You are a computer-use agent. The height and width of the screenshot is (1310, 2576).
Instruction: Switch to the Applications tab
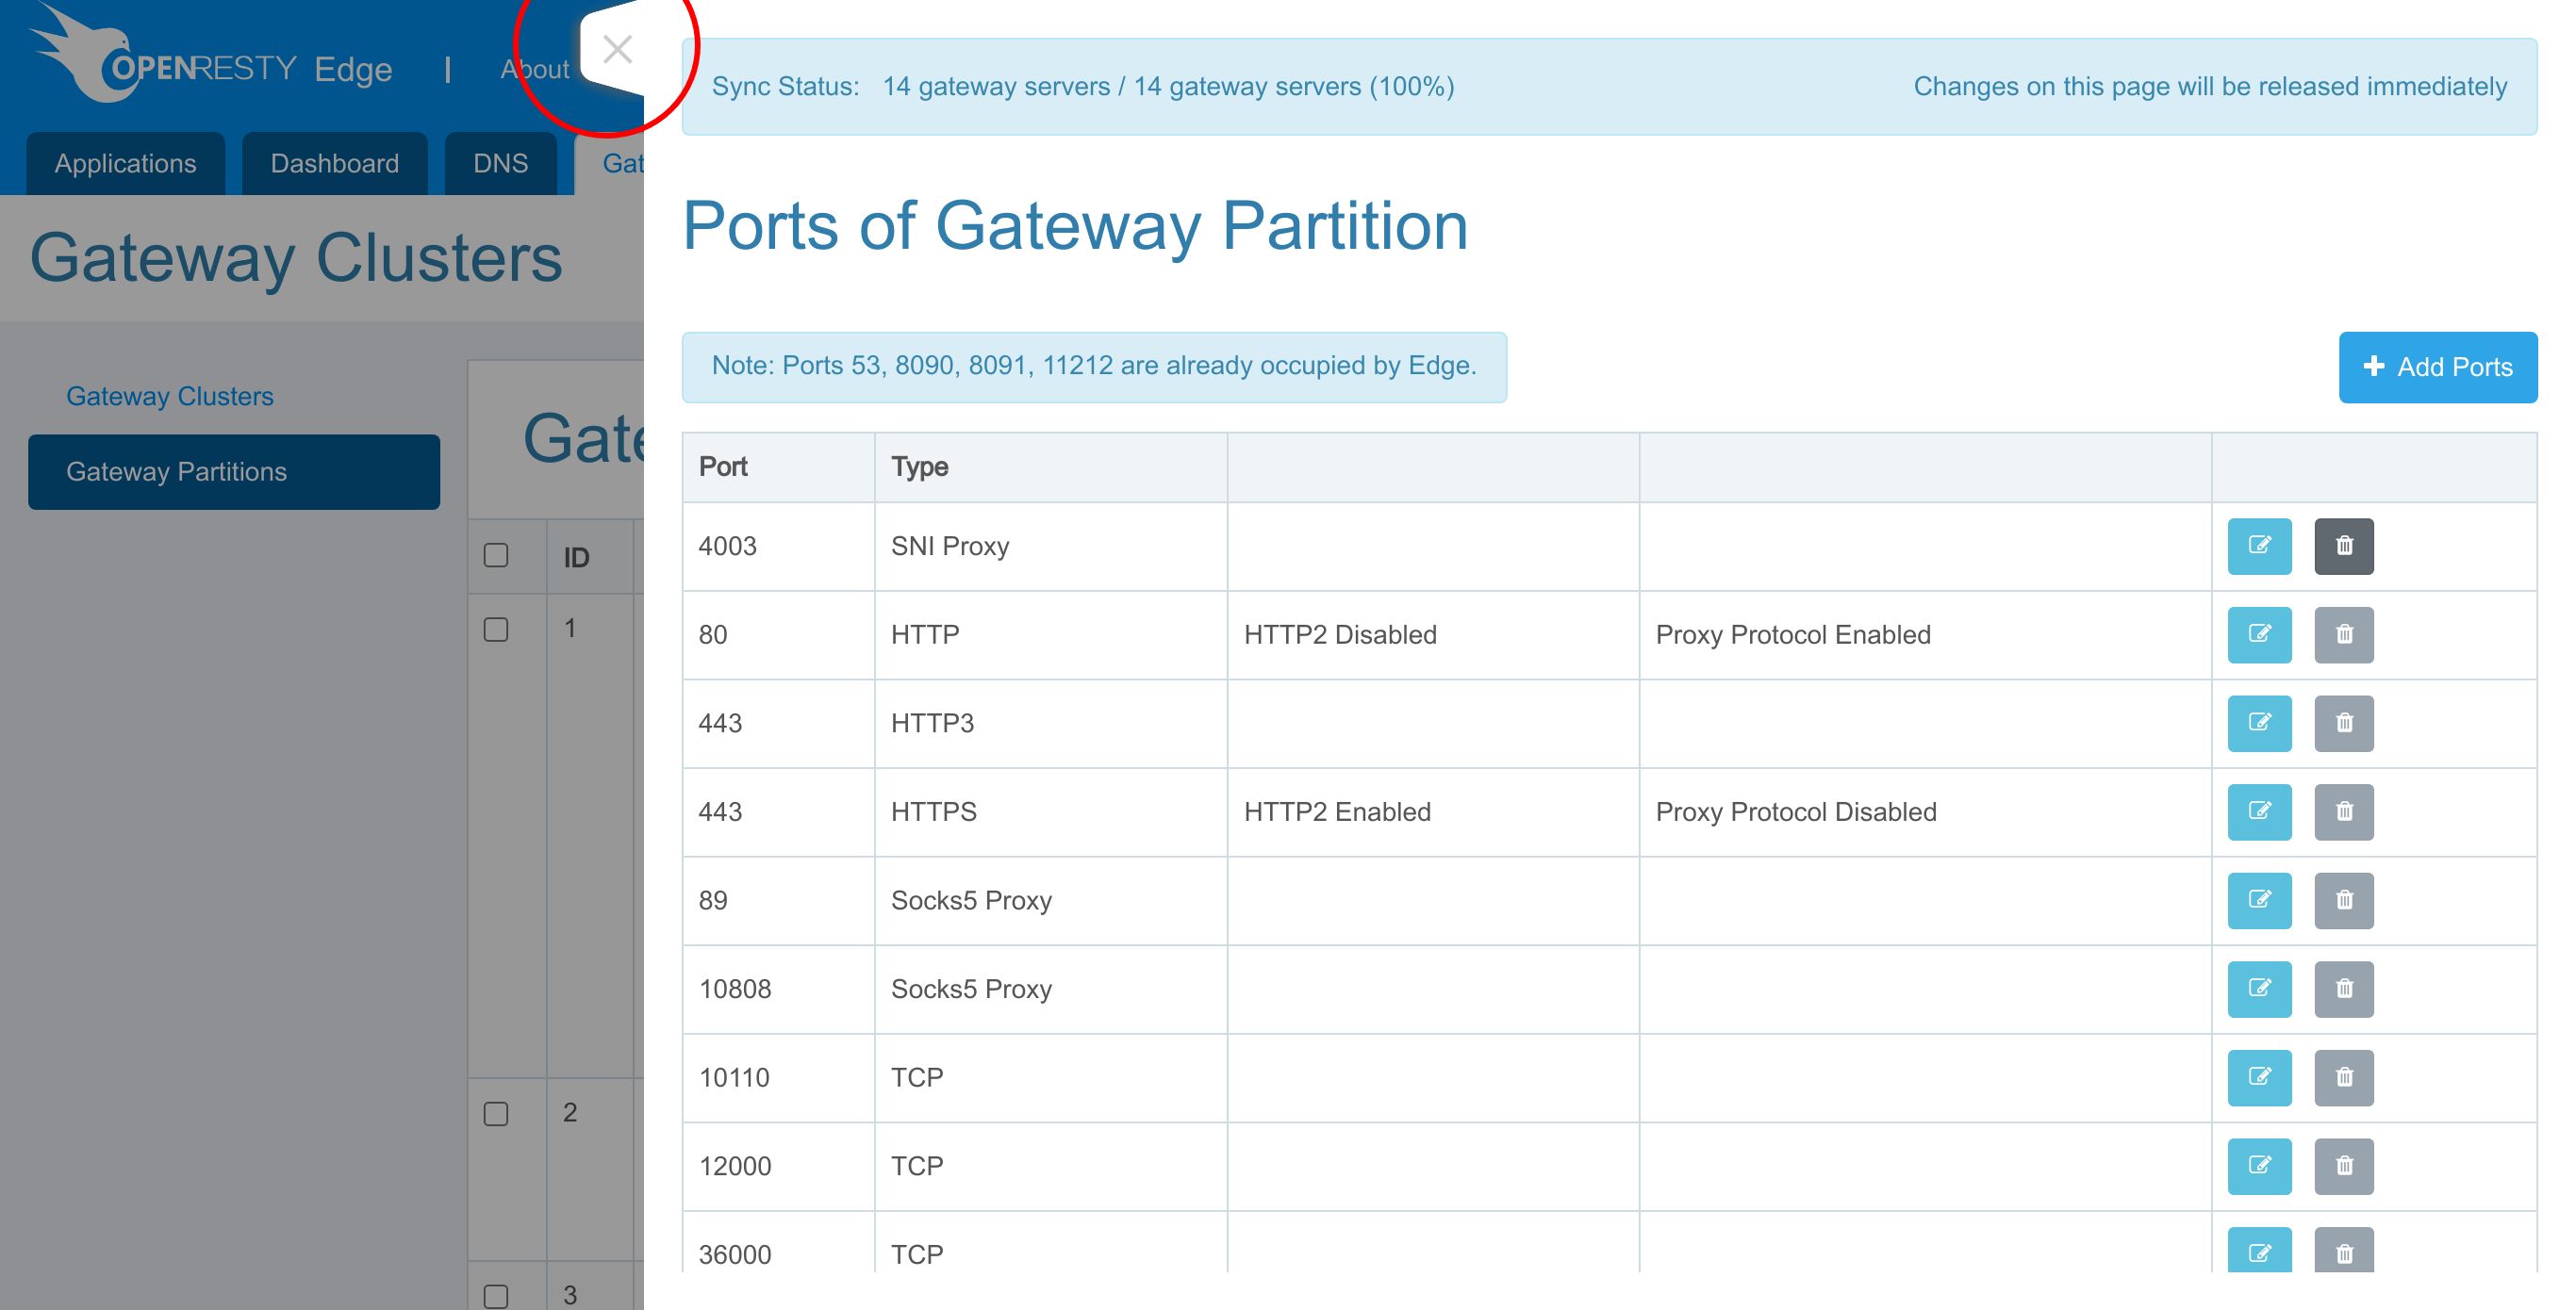click(125, 163)
